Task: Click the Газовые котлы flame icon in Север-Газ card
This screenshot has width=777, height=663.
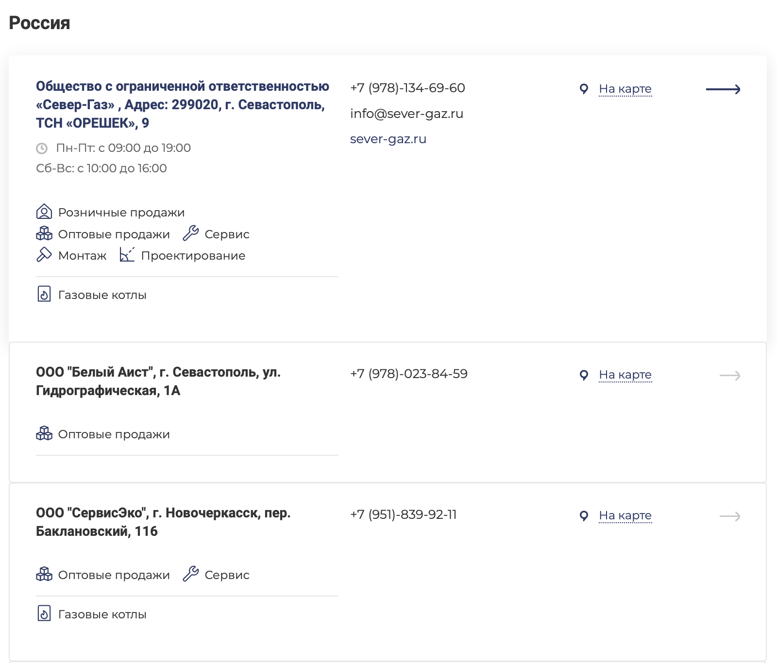Action: (44, 294)
